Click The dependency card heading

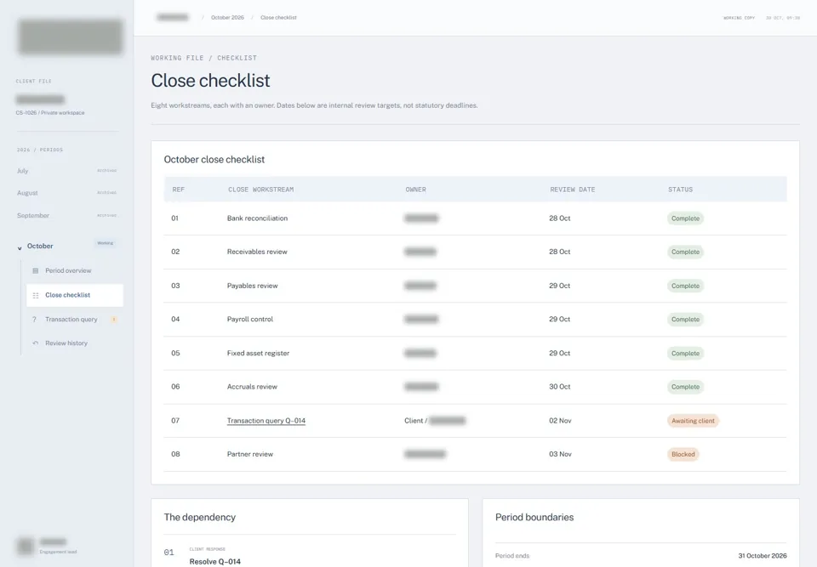pos(199,518)
